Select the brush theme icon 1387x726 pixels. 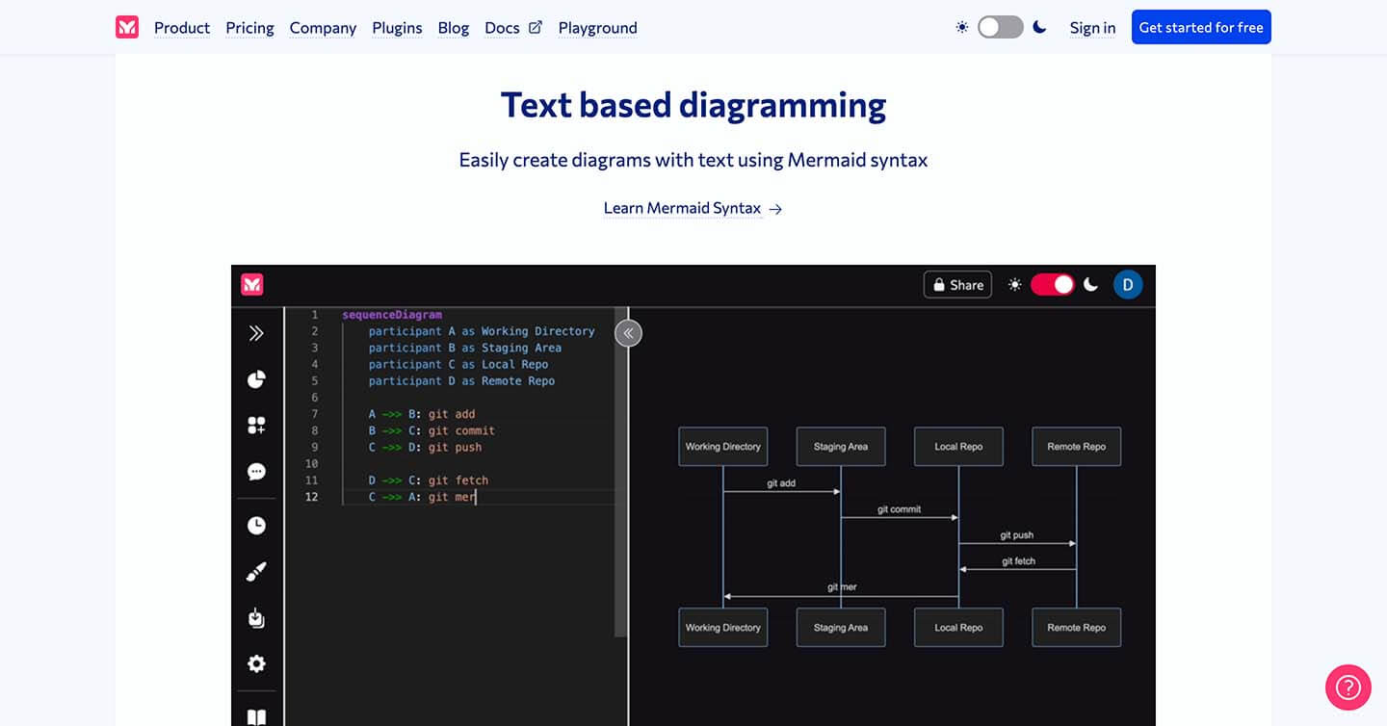coord(256,572)
